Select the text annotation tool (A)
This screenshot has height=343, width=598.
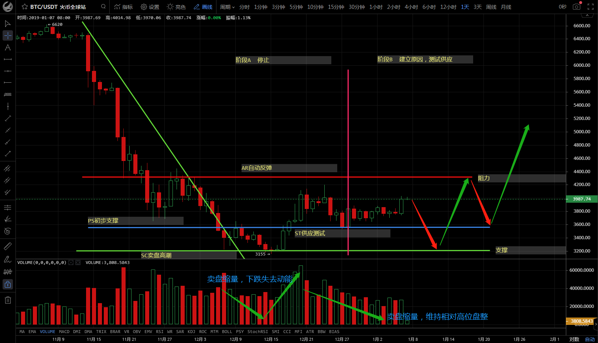[7, 47]
